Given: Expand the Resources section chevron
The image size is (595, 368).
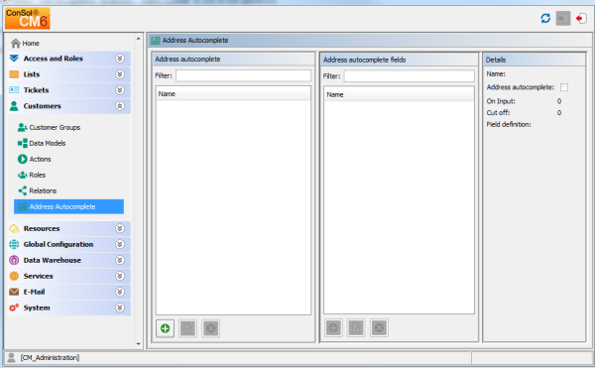Looking at the screenshot, I should (x=120, y=228).
